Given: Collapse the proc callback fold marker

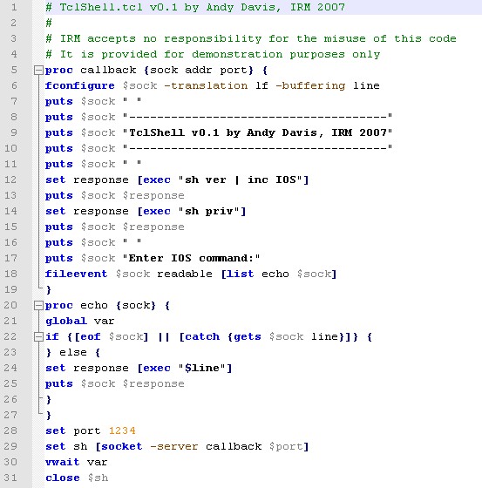Looking at the screenshot, I should tap(38, 71).
